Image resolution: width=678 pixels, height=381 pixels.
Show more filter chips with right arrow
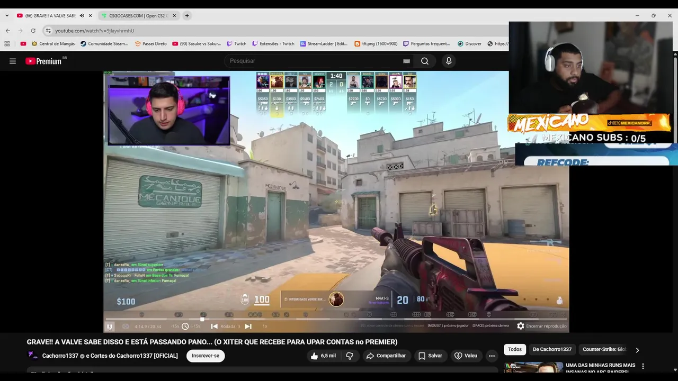tap(637, 350)
